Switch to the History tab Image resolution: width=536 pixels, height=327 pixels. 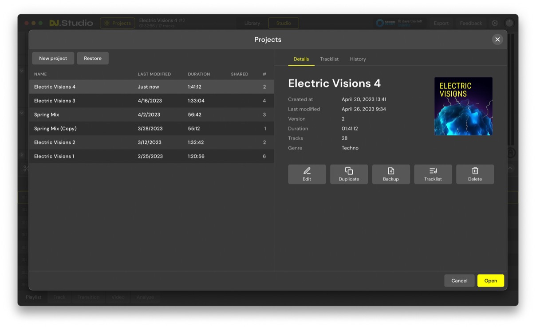(x=358, y=59)
